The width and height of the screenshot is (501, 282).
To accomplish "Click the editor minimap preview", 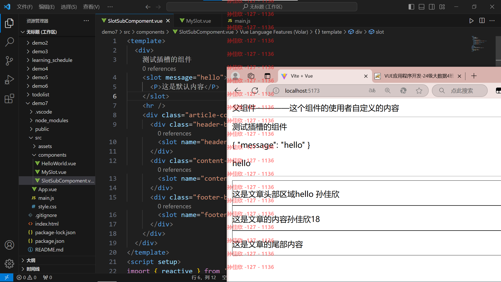I will click(479, 44).
